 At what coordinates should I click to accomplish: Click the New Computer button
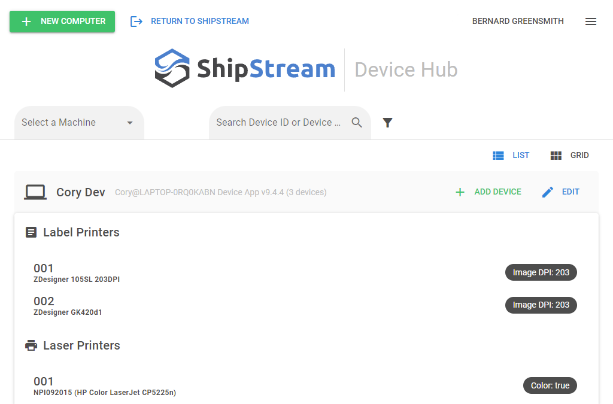[x=62, y=22]
